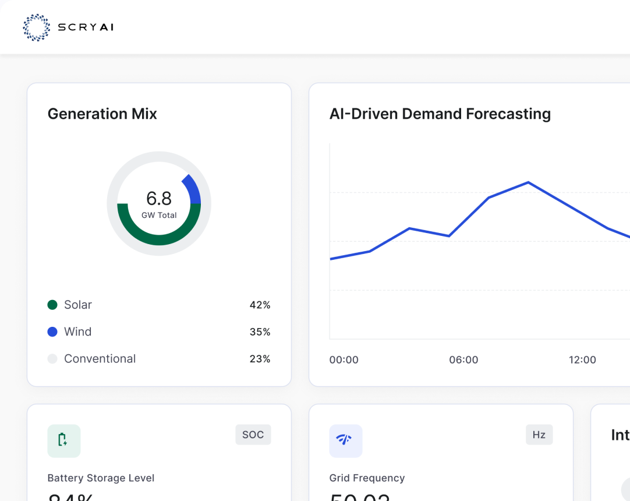Viewport: 630px width, 501px height.
Task: Click the battery charging icon
Action: point(63,440)
